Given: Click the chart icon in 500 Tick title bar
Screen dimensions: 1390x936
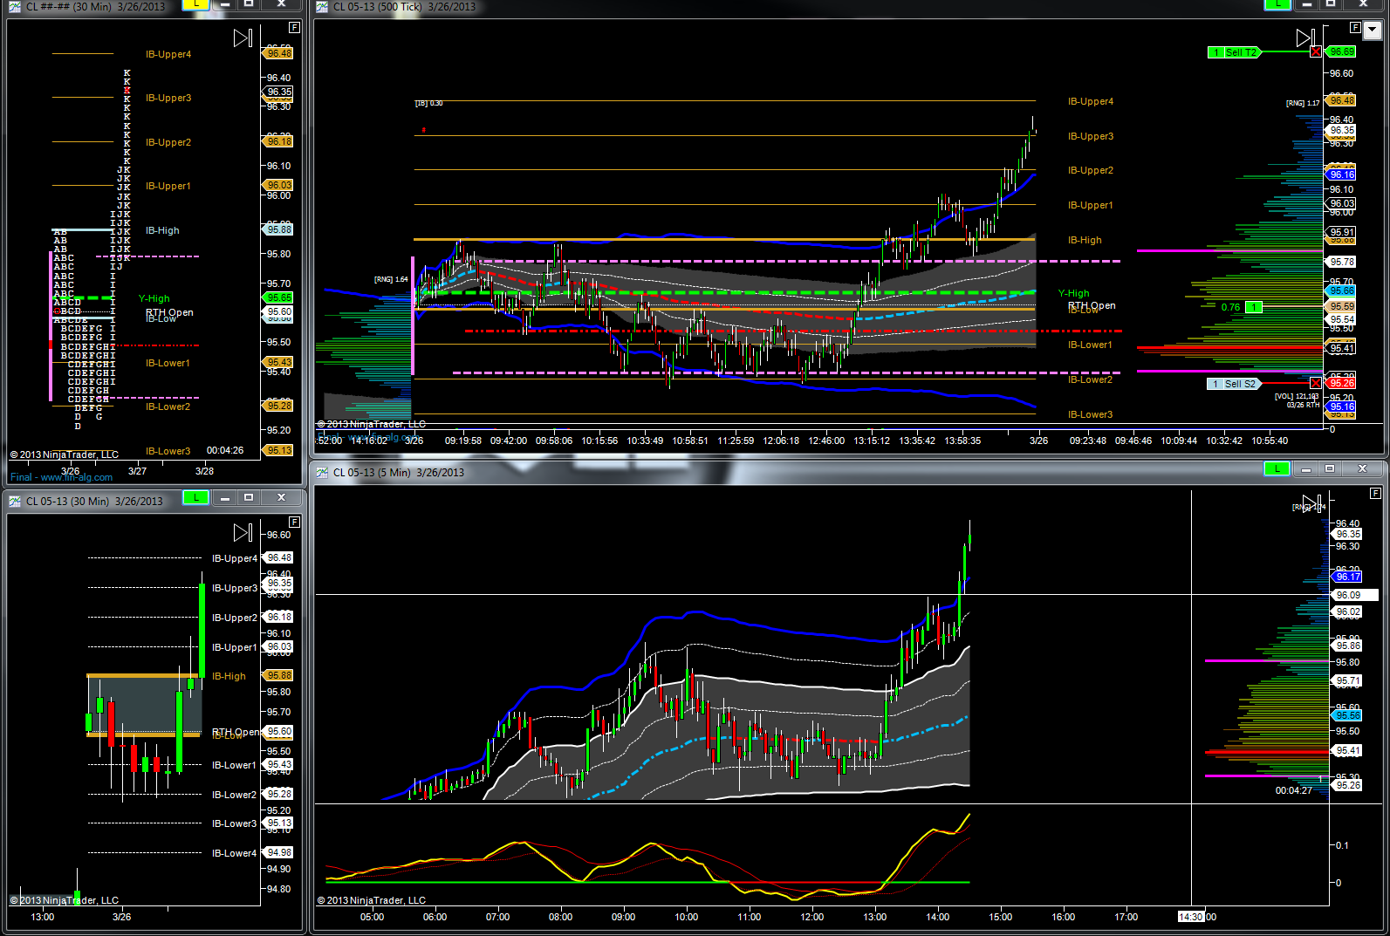Looking at the screenshot, I should (322, 6).
